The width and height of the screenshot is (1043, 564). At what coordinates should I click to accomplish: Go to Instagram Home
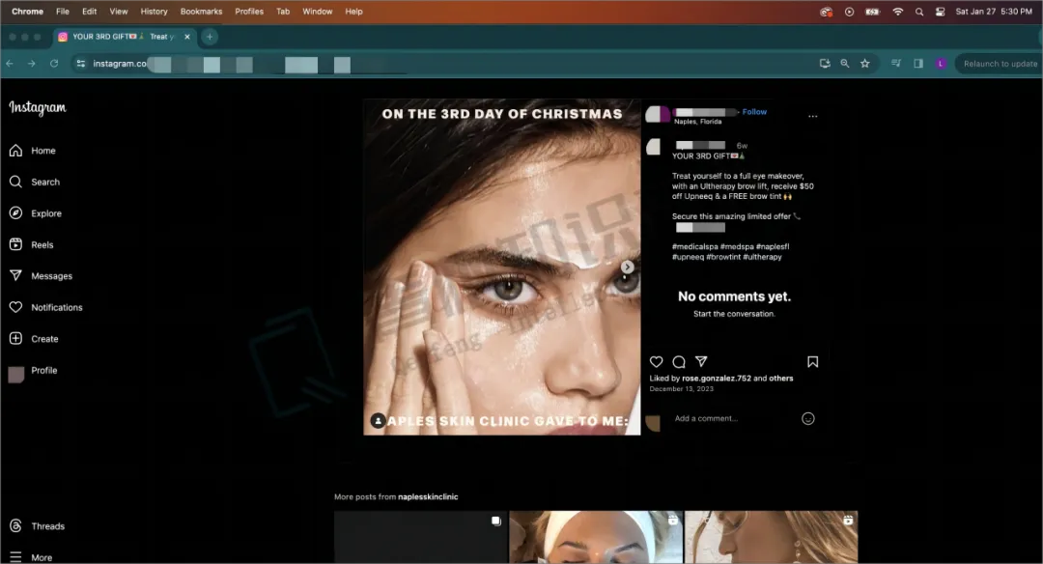click(x=33, y=151)
